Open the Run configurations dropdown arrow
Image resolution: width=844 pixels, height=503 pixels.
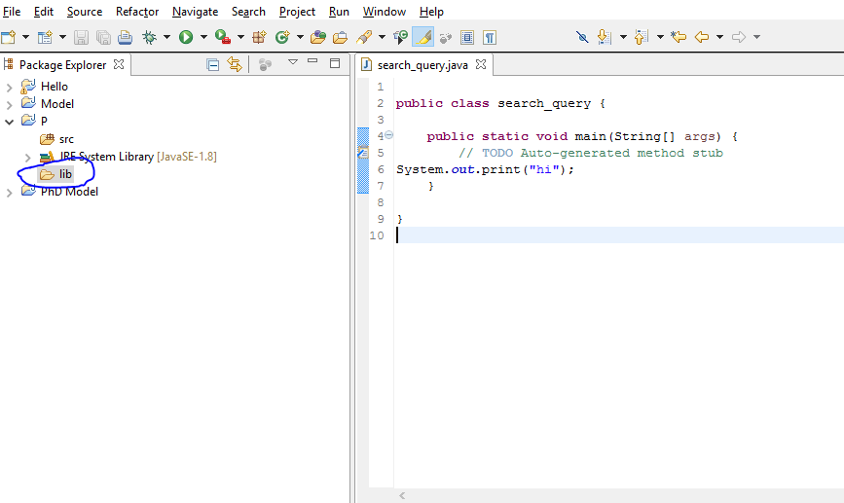[x=203, y=37]
